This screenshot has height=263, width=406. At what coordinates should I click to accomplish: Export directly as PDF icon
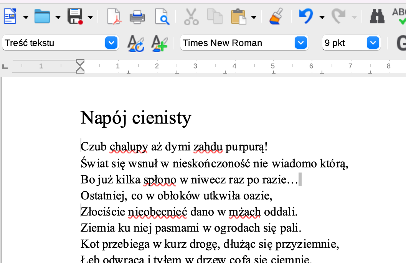point(114,16)
